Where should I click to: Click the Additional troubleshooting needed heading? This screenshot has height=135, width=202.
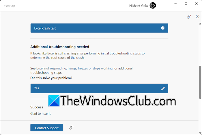click(60, 47)
